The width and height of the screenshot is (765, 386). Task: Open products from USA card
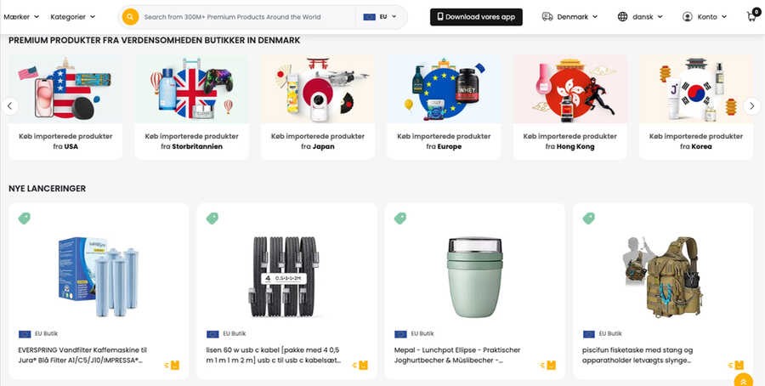click(x=65, y=106)
